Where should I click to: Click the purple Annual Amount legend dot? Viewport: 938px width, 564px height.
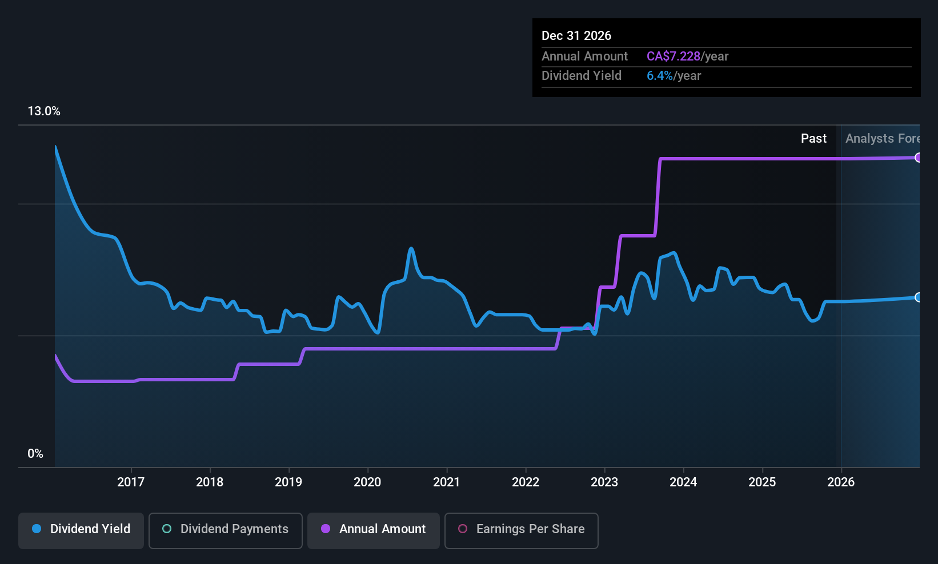click(x=326, y=529)
